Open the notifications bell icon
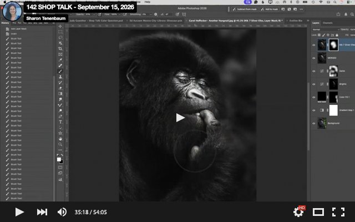Viewport: 355px width, 222px height. point(346,14)
